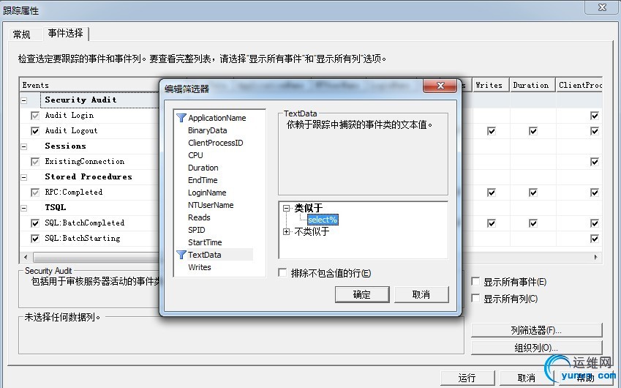Uncheck Duration column for SQL:BatchCompleted

click(x=533, y=223)
